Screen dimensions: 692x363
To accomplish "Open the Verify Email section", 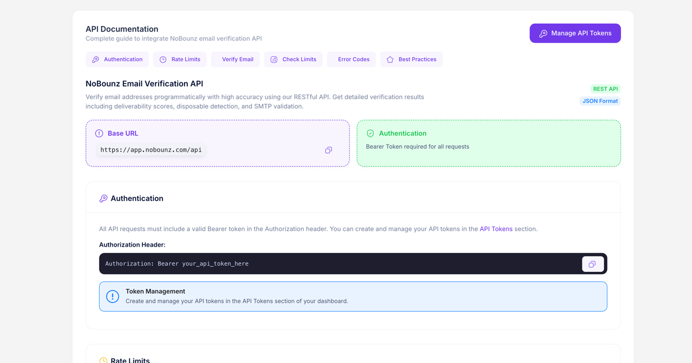I will pyautogui.click(x=235, y=59).
